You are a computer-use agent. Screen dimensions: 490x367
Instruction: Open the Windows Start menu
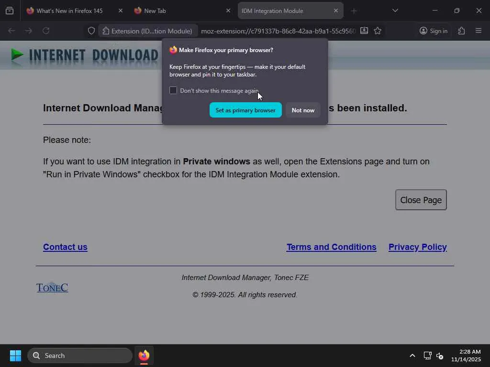(x=15, y=356)
